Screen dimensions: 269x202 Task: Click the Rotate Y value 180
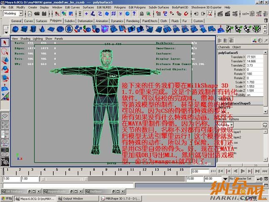(x=254, y=74)
